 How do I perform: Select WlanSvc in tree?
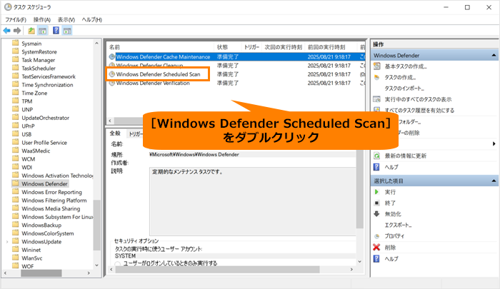(32, 258)
